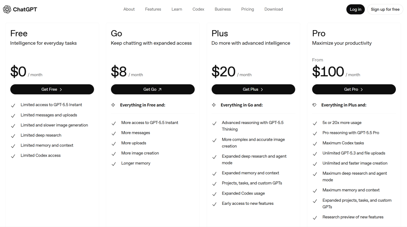This screenshot has width=407, height=227.
Task: Click the Business navigation link
Action: [223, 10]
